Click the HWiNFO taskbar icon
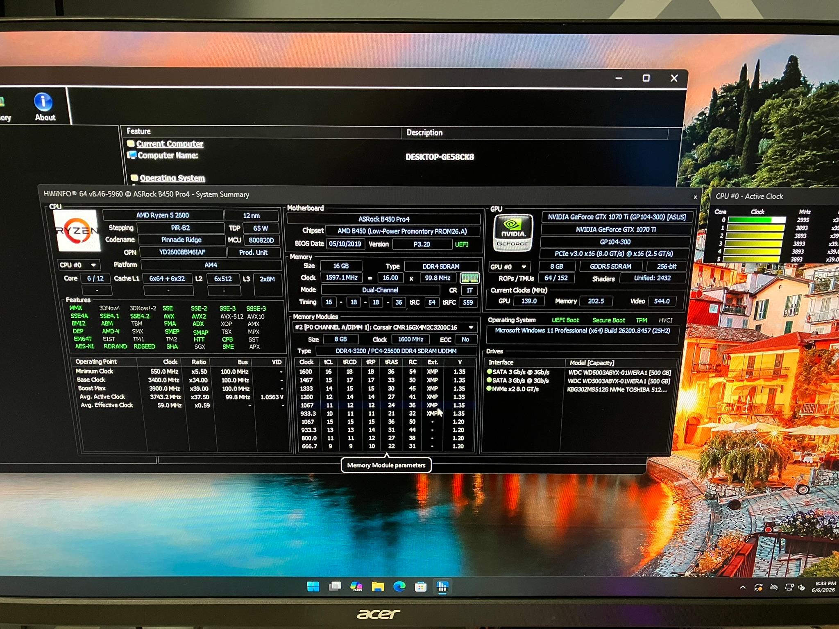The height and width of the screenshot is (629, 839). (x=442, y=586)
